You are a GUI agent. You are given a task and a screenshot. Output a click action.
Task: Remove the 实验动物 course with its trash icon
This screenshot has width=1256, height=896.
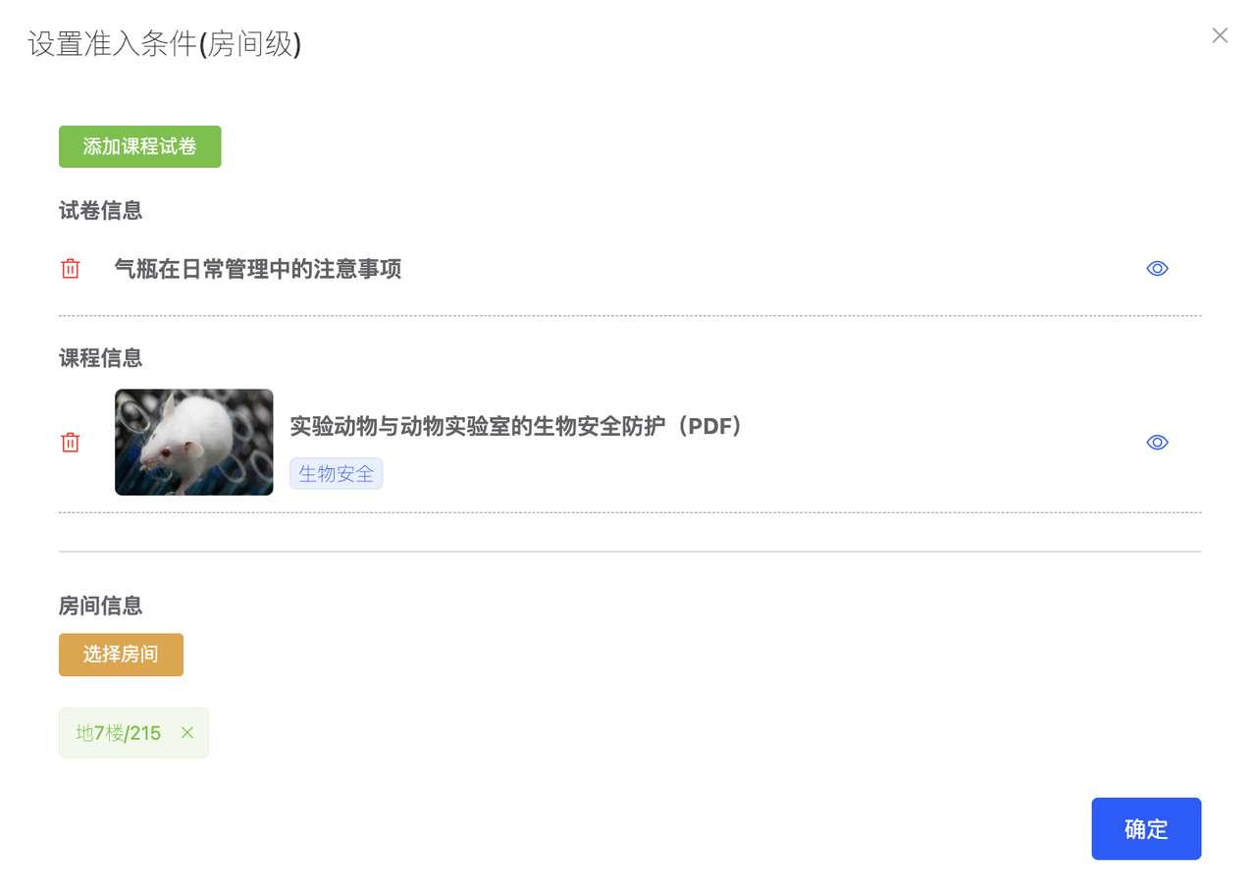coord(71,443)
